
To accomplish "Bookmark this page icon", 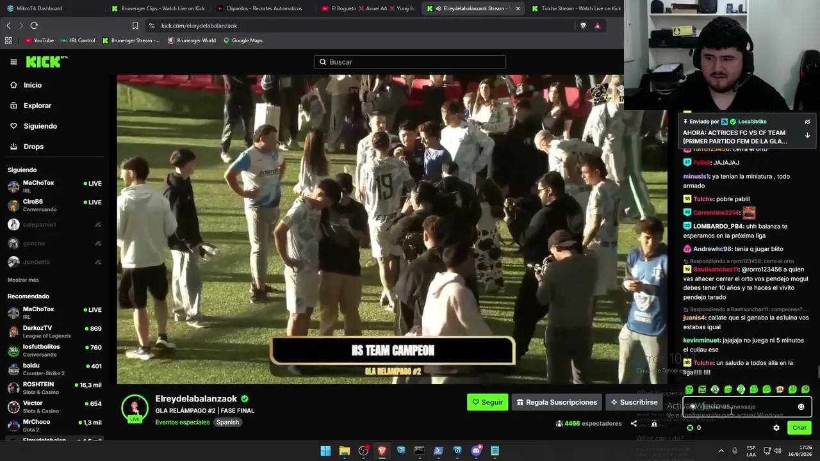I will coord(135,26).
